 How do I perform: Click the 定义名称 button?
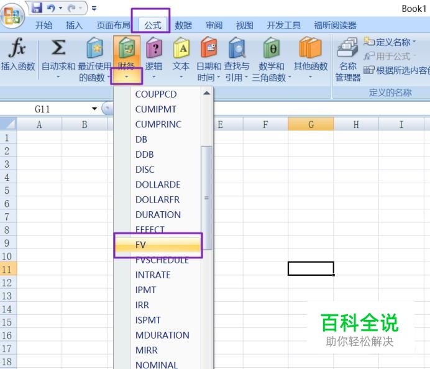click(x=390, y=42)
